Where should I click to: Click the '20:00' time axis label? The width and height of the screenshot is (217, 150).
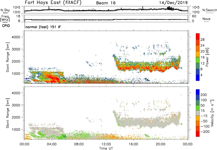[161, 144]
